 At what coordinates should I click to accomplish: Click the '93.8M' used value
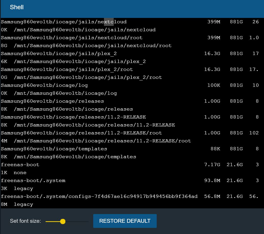(x=212, y=181)
